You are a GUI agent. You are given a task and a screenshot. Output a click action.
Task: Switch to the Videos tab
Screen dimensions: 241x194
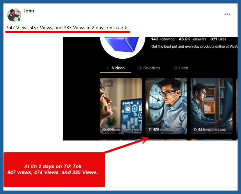point(116,68)
